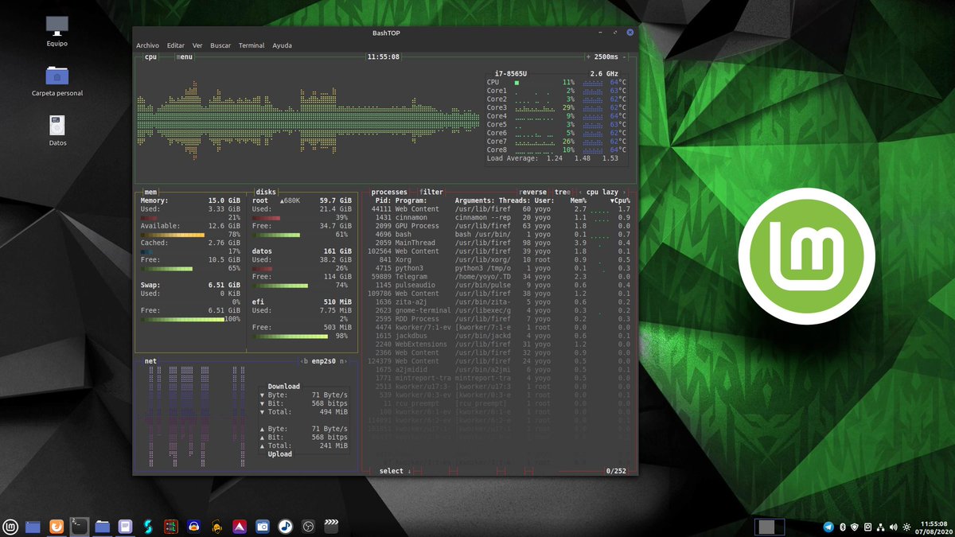Screen dimensions: 955x537
Task: Launch the music player from the taskbar
Action: click(x=285, y=526)
